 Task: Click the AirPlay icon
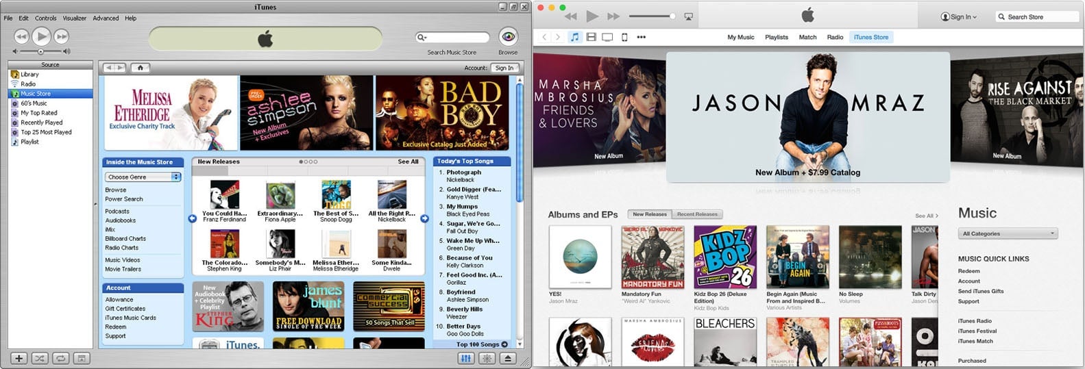(689, 16)
